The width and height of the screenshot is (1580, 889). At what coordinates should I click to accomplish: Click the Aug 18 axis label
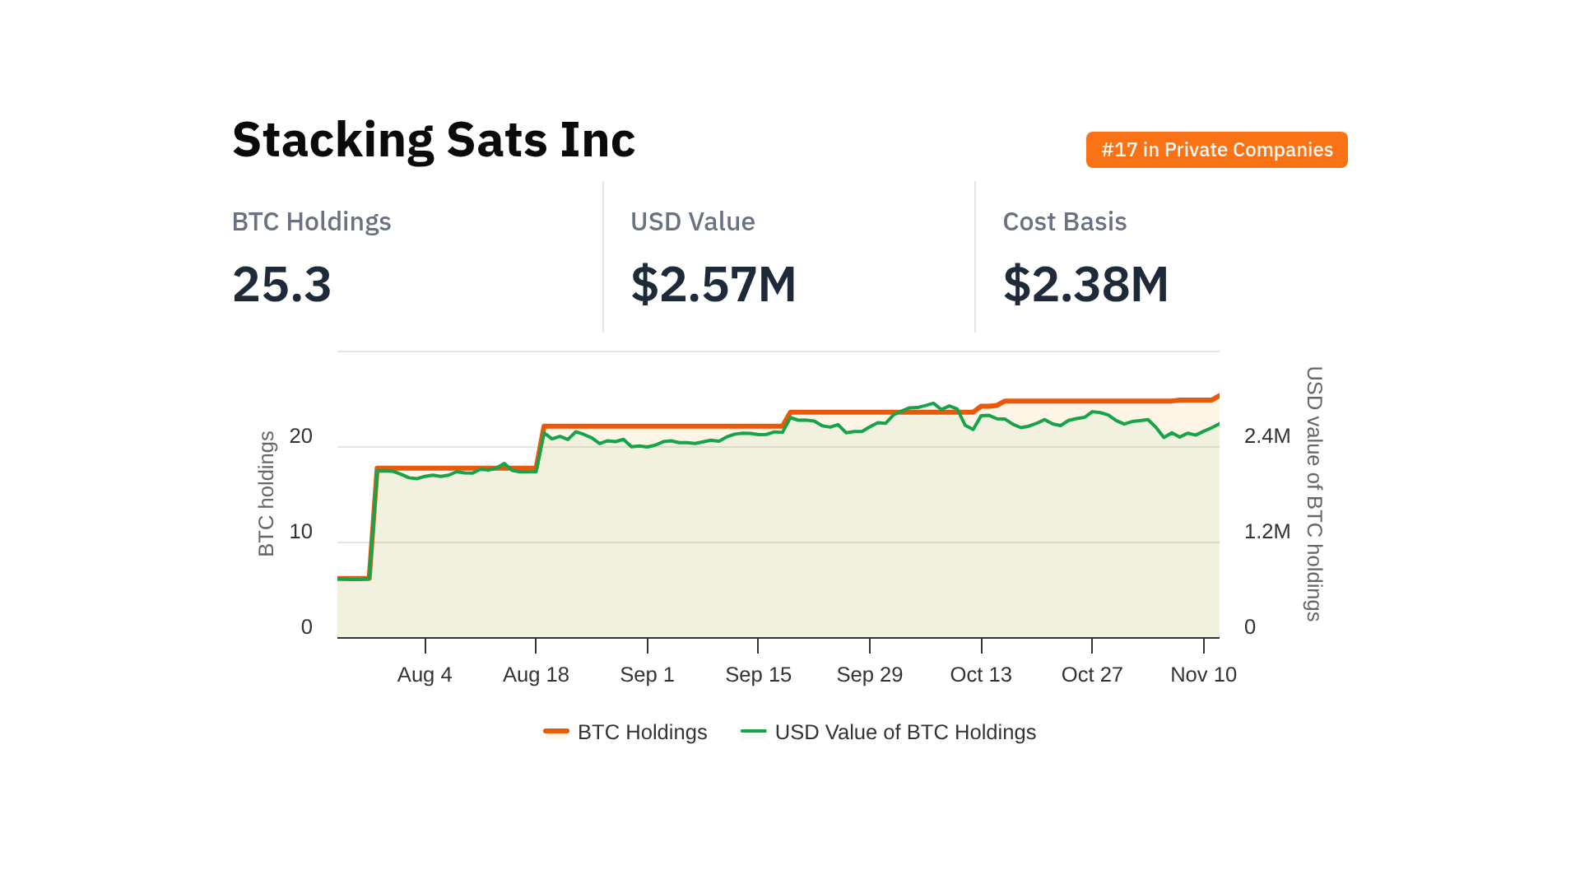coord(536,674)
